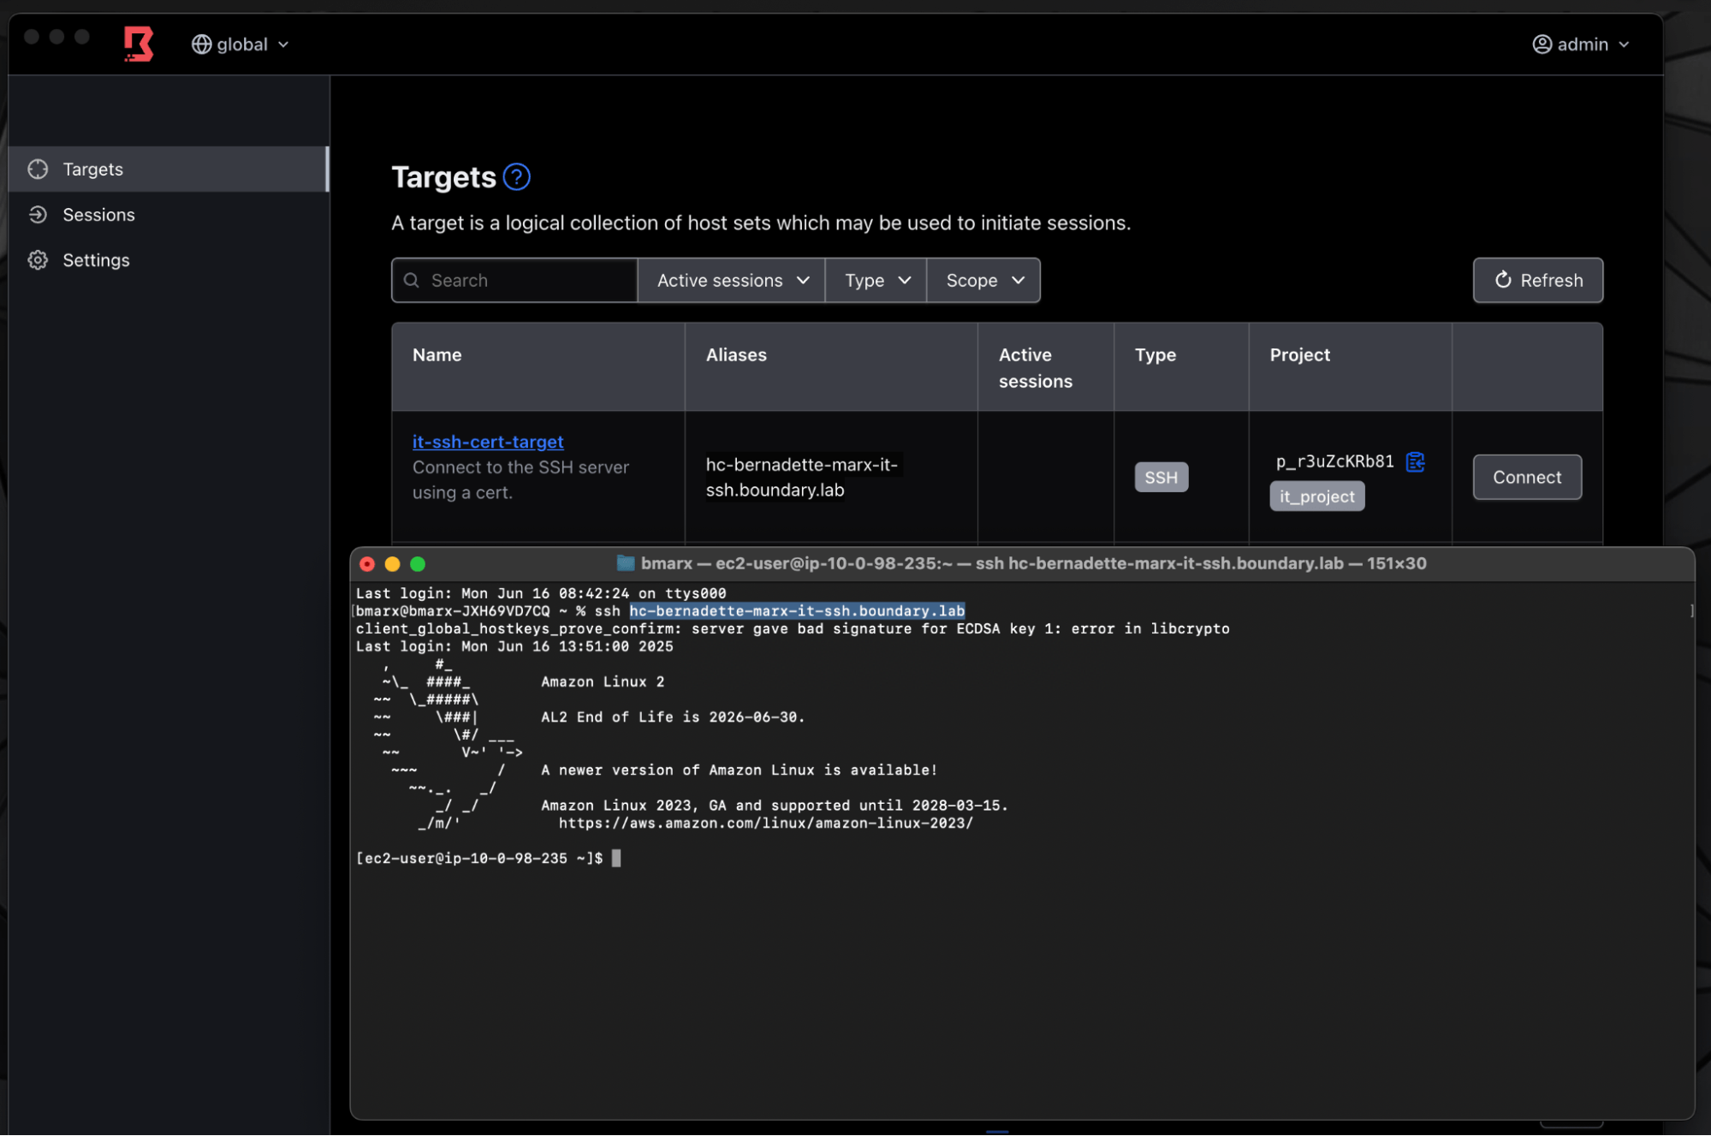This screenshot has height=1136, width=1711.
Task: Copy the project ID p_r3uZcKRb81
Action: (x=1416, y=461)
